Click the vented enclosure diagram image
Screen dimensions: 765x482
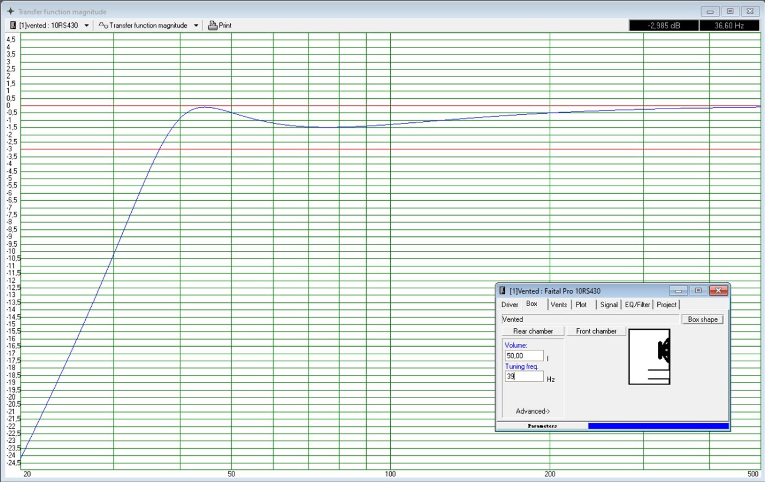click(x=649, y=356)
